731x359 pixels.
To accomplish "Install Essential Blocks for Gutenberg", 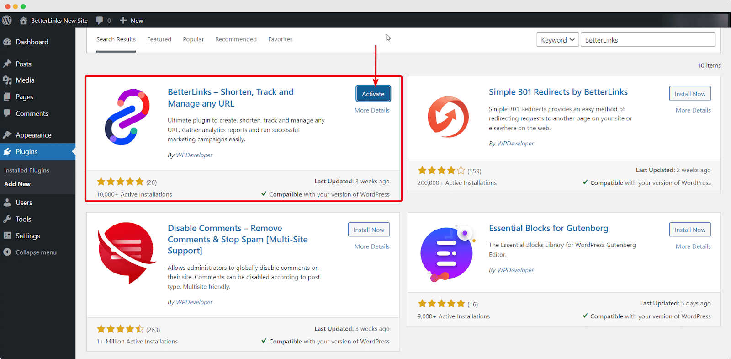I will coord(690,230).
